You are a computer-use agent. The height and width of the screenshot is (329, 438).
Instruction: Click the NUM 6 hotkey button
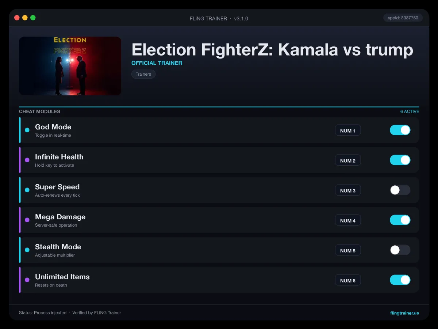point(348,280)
